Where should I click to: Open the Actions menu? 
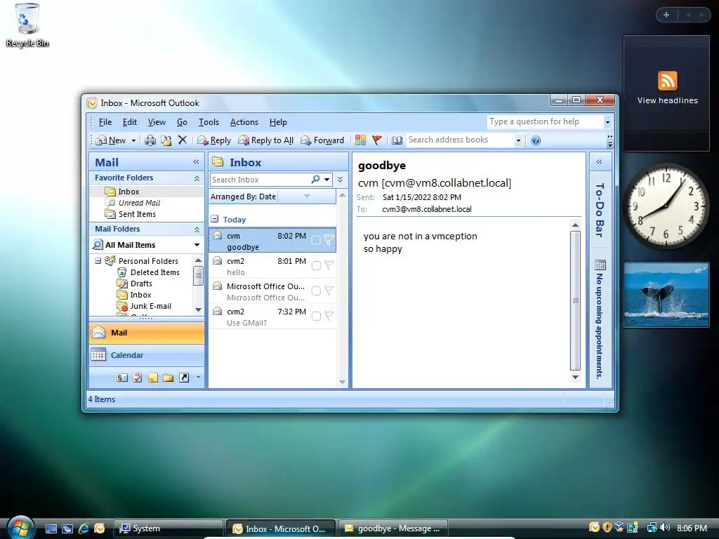point(244,122)
